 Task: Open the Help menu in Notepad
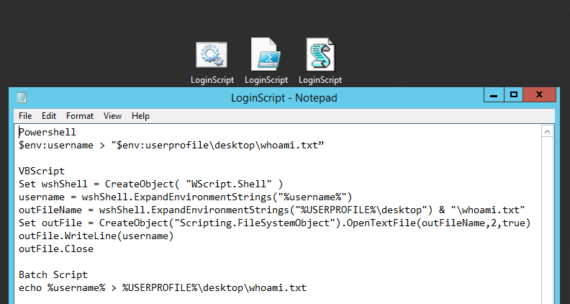140,116
